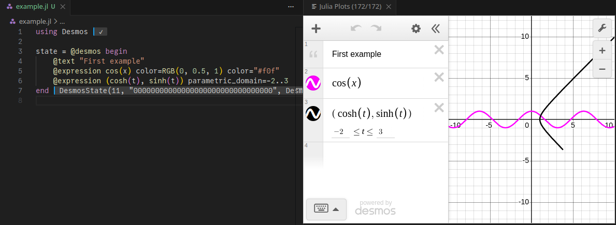This screenshot has height=225, width=616.
Task: Delete the cosh/sinh parametric expression
Action: pyautogui.click(x=439, y=108)
